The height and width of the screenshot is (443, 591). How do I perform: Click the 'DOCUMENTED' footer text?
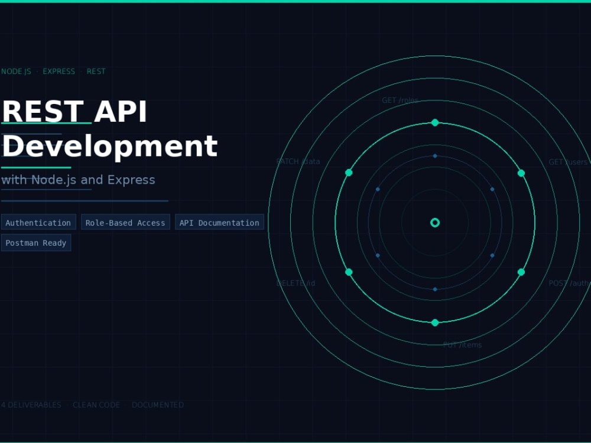pos(158,405)
